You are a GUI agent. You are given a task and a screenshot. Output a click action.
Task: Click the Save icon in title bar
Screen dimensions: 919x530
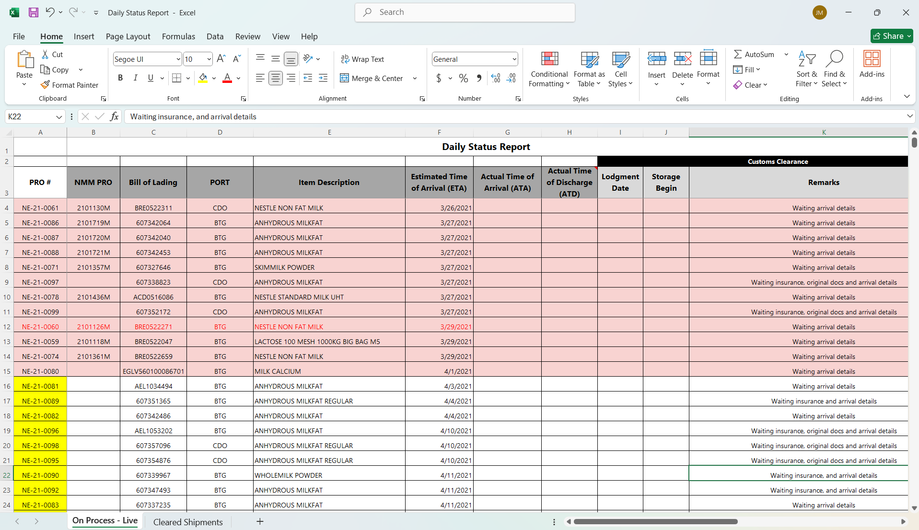click(34, 12)
